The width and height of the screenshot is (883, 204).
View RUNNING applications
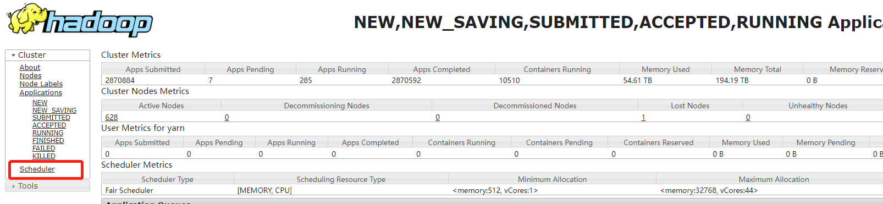48,133
